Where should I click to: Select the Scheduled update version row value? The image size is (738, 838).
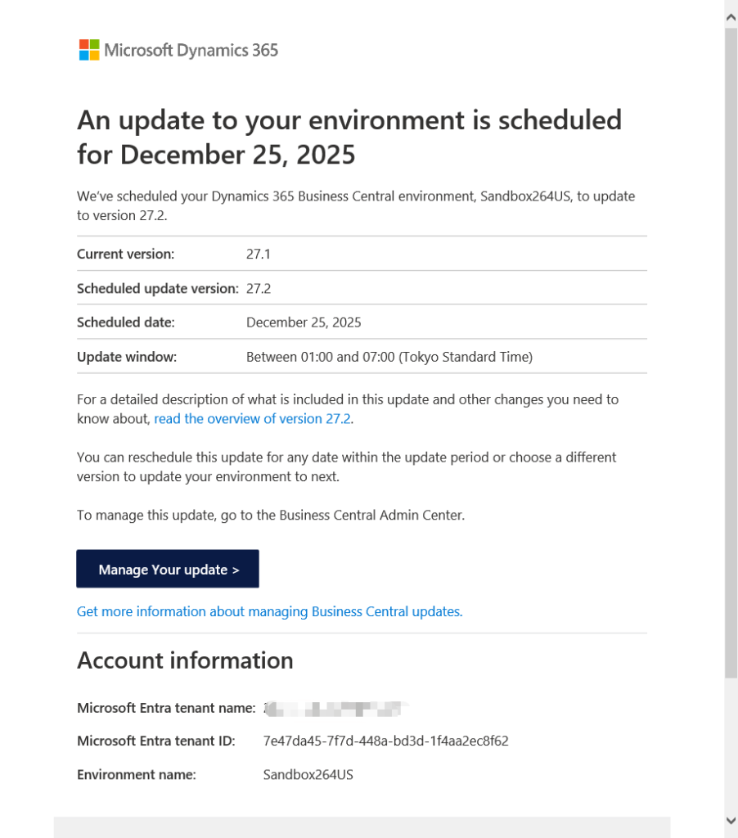[x=259, y=288]
